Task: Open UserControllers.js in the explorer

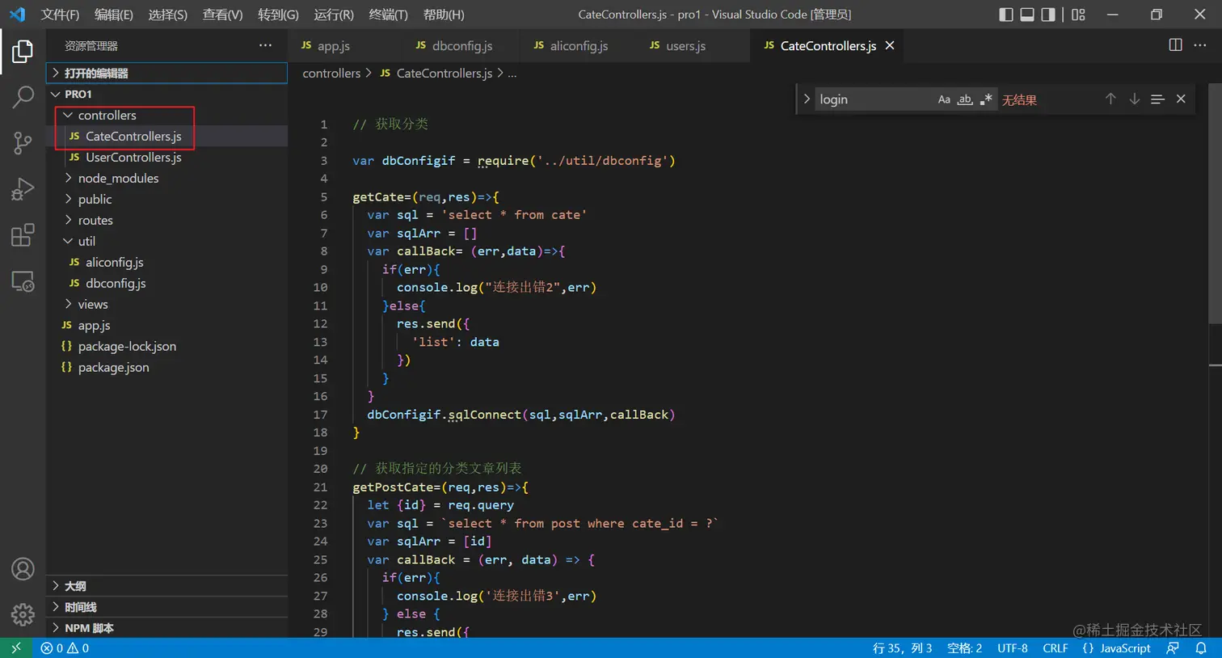Action: click(x=166, y=157)
